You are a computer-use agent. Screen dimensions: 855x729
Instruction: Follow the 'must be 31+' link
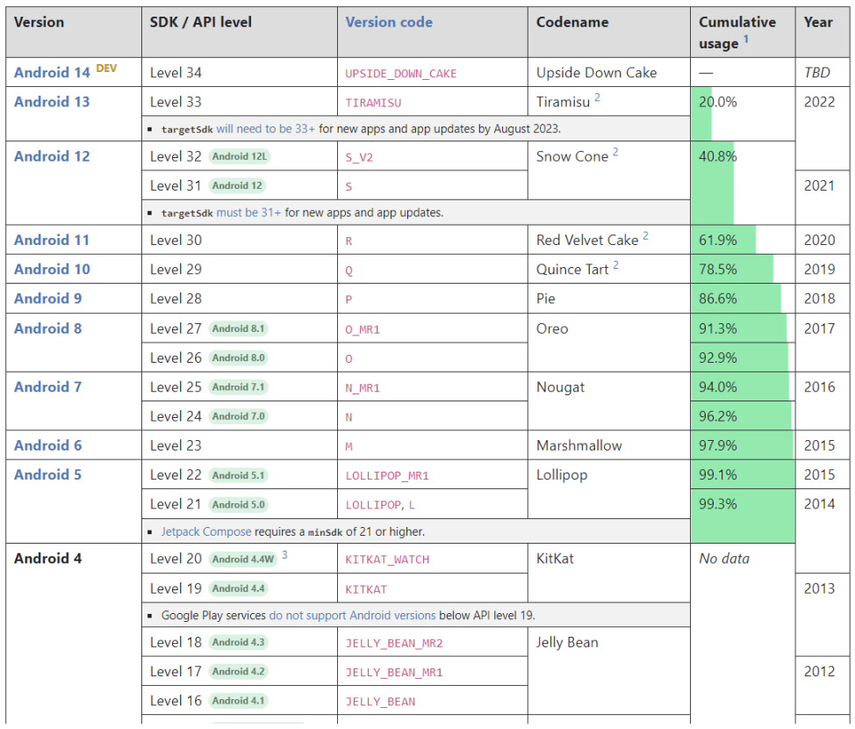click(x=248, y=213)
